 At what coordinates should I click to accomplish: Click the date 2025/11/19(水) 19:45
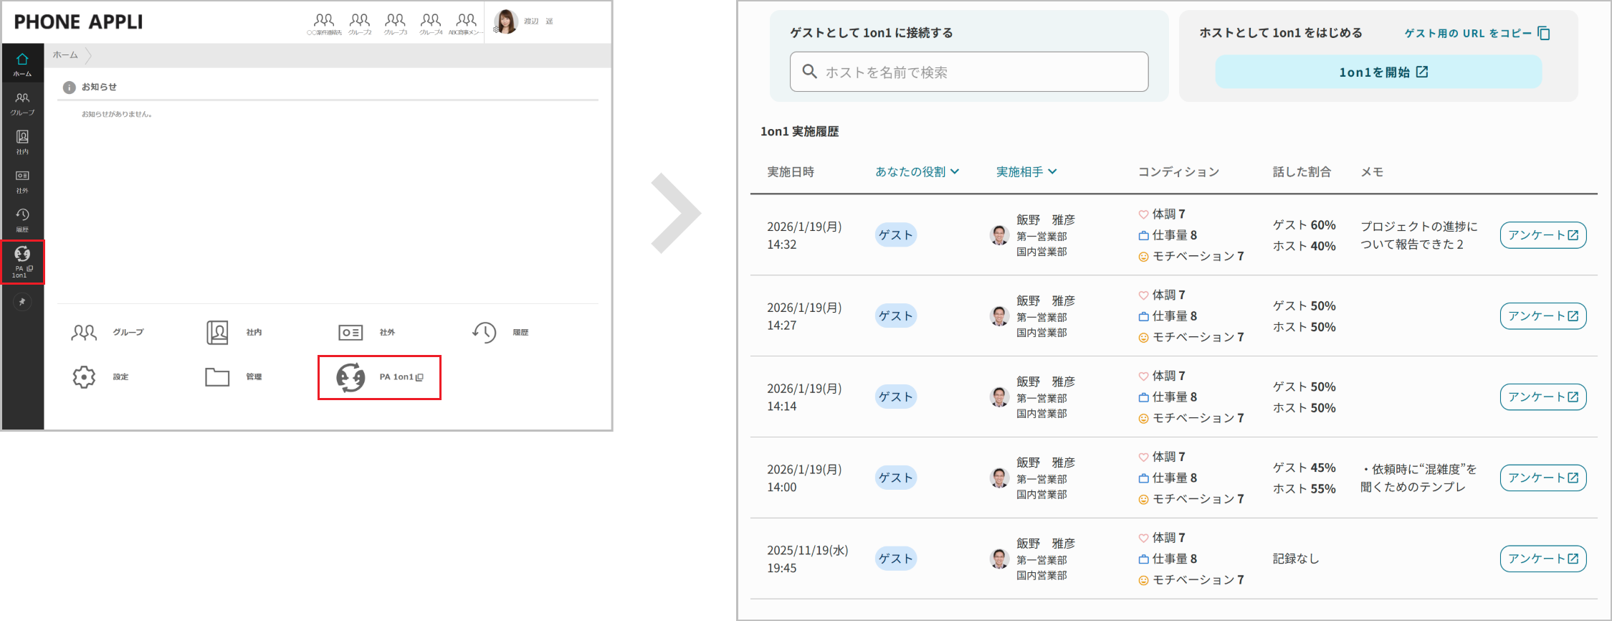(807, 559)
